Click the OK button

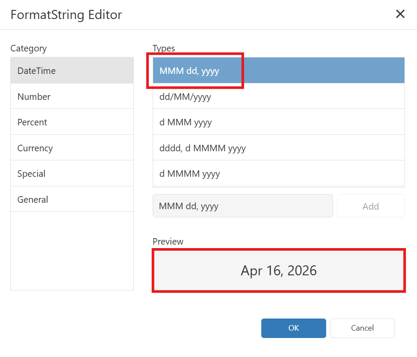pyautogui.click(x=293, y=328)
